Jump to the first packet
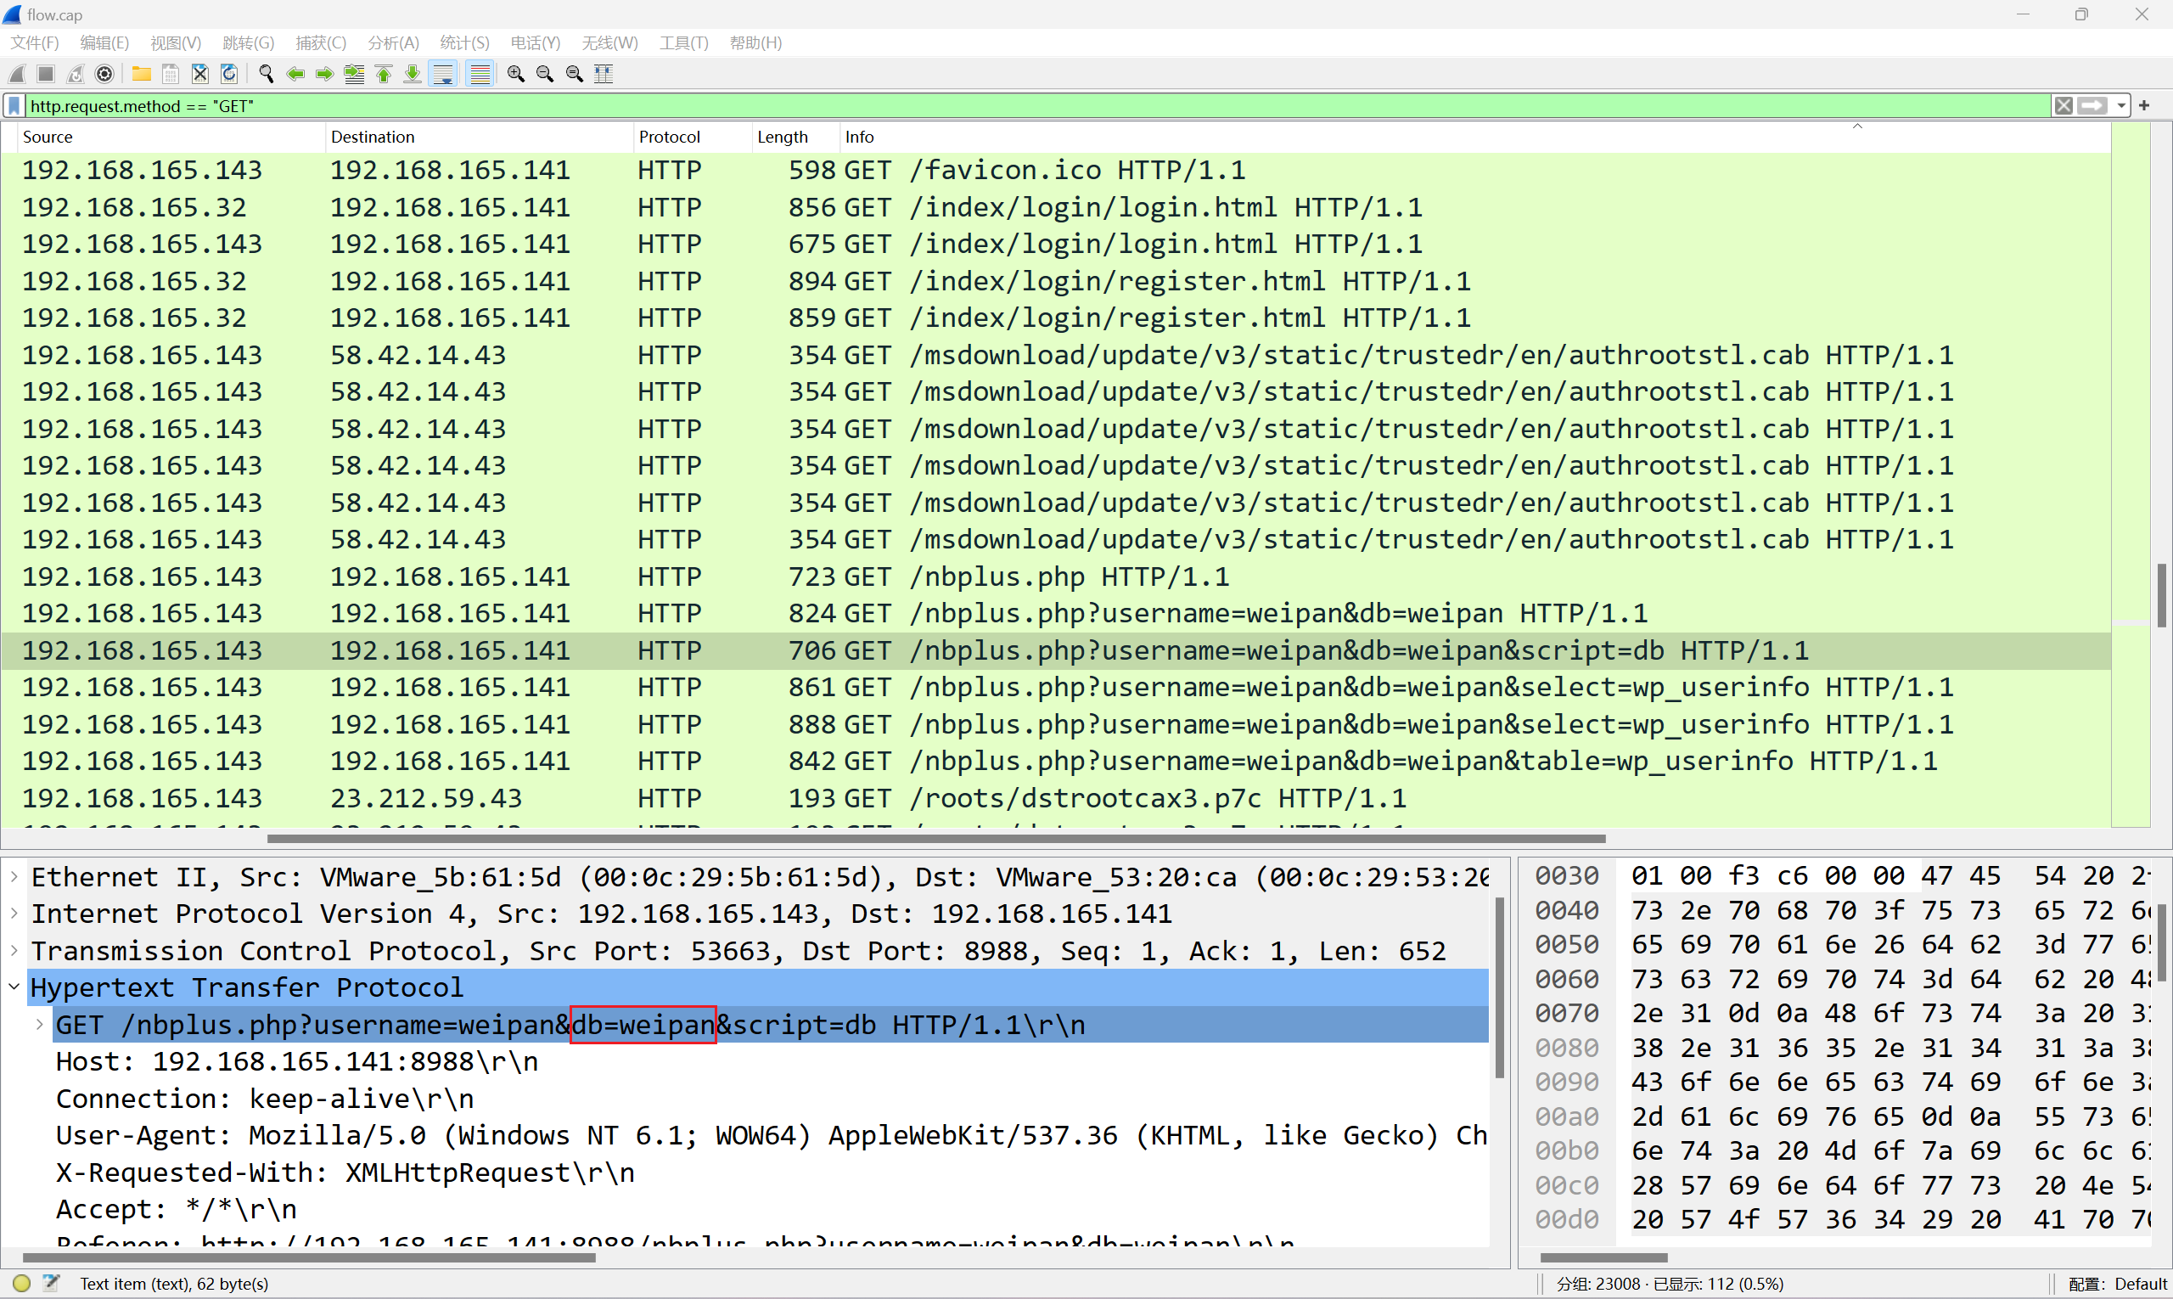 [x=384, y=75]
